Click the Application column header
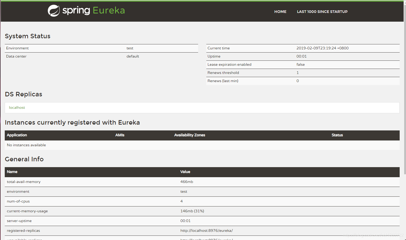The image size is (406, 240). (17, 135)
